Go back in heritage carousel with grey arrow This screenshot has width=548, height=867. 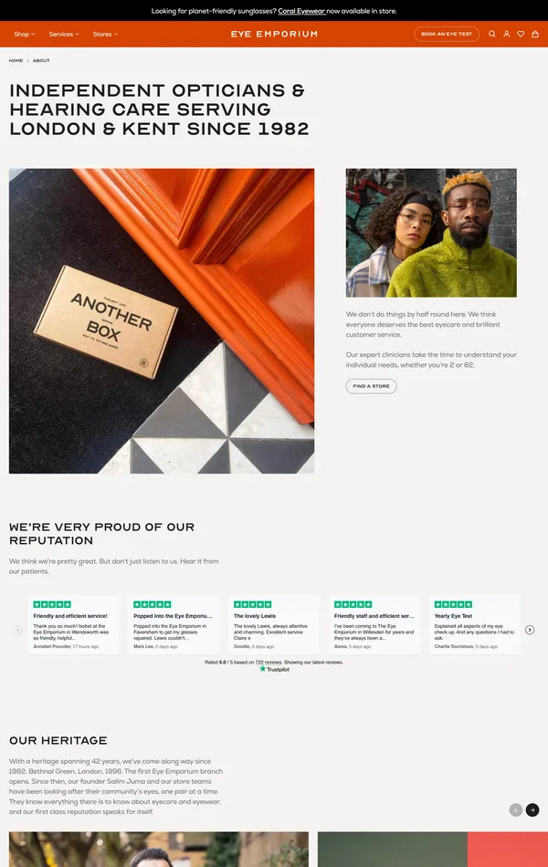[515, 810]
